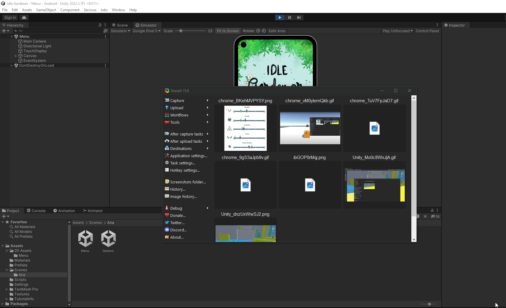506x308 pixels.
Task: Open ShareX Application settings
Action: (x=187, y=156)
